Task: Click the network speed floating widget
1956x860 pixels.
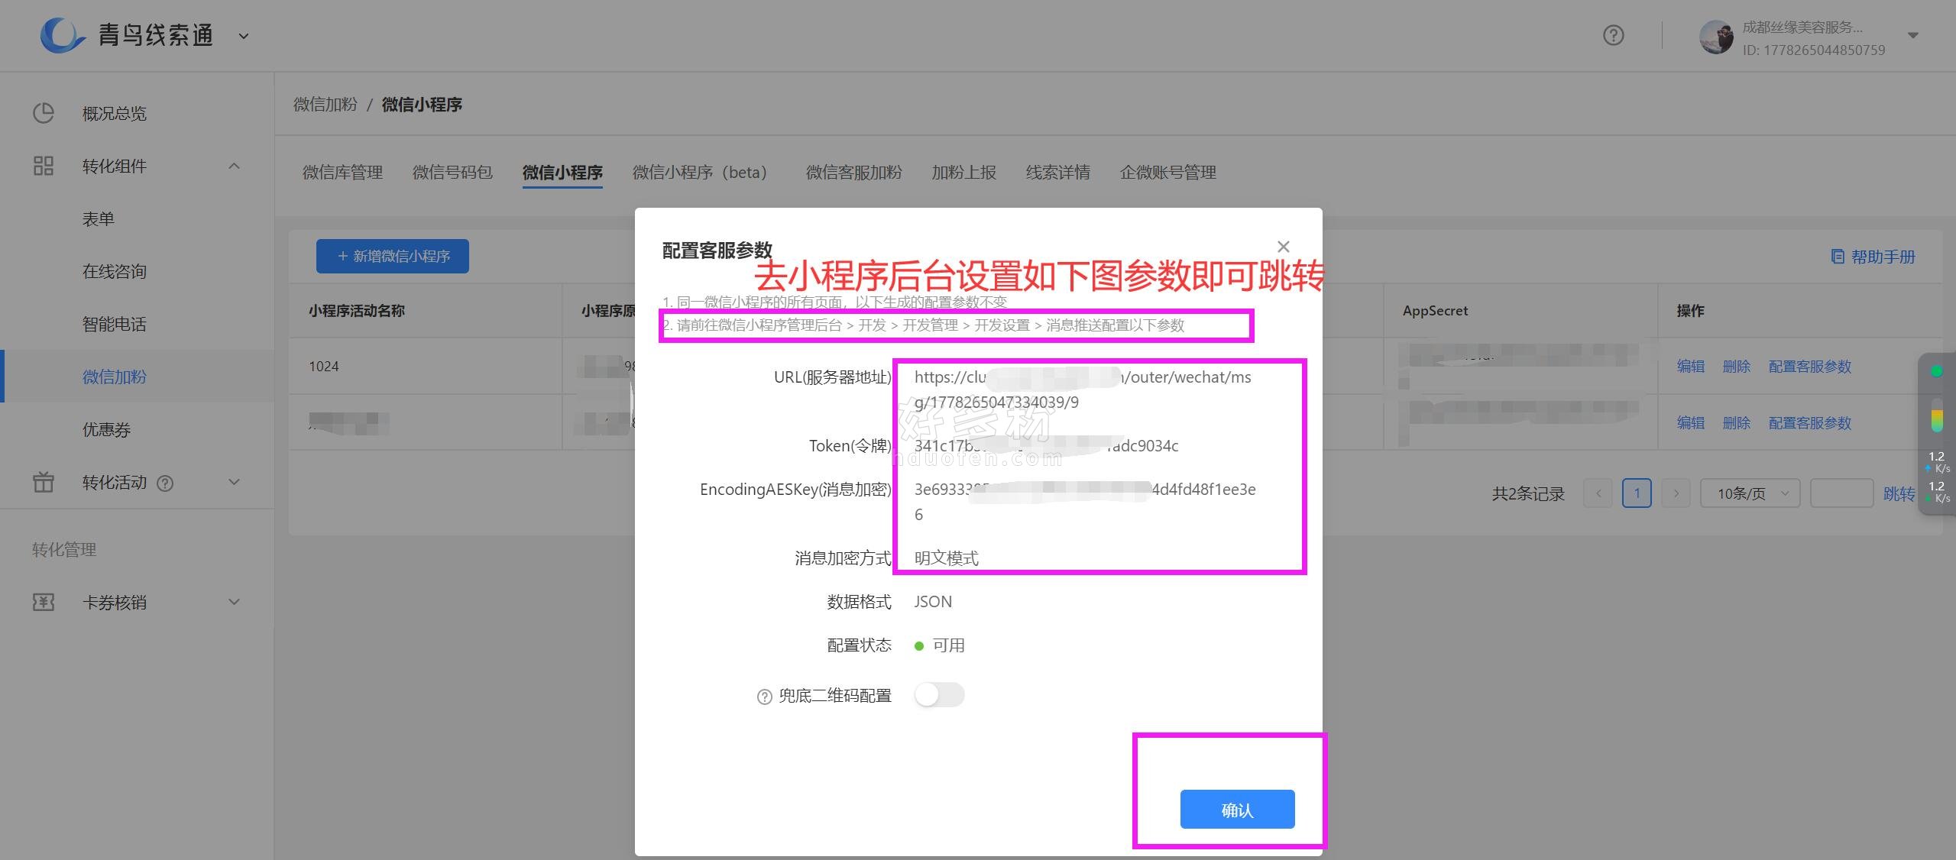Action: [x=1937, y=434]
